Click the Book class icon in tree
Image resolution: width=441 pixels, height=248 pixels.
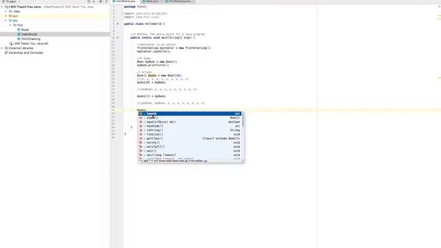point(19,30)
